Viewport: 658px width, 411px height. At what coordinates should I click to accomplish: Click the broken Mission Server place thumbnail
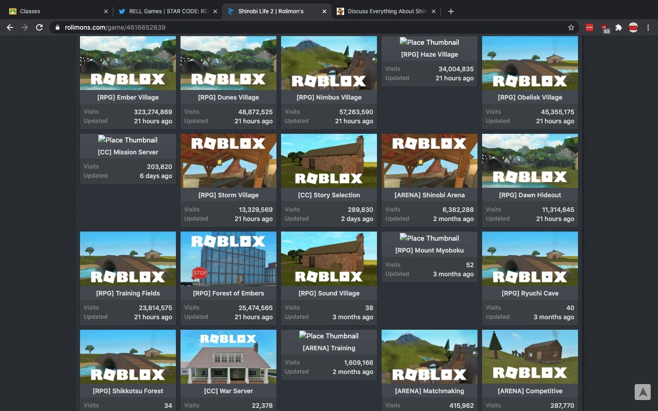[128, 140]
